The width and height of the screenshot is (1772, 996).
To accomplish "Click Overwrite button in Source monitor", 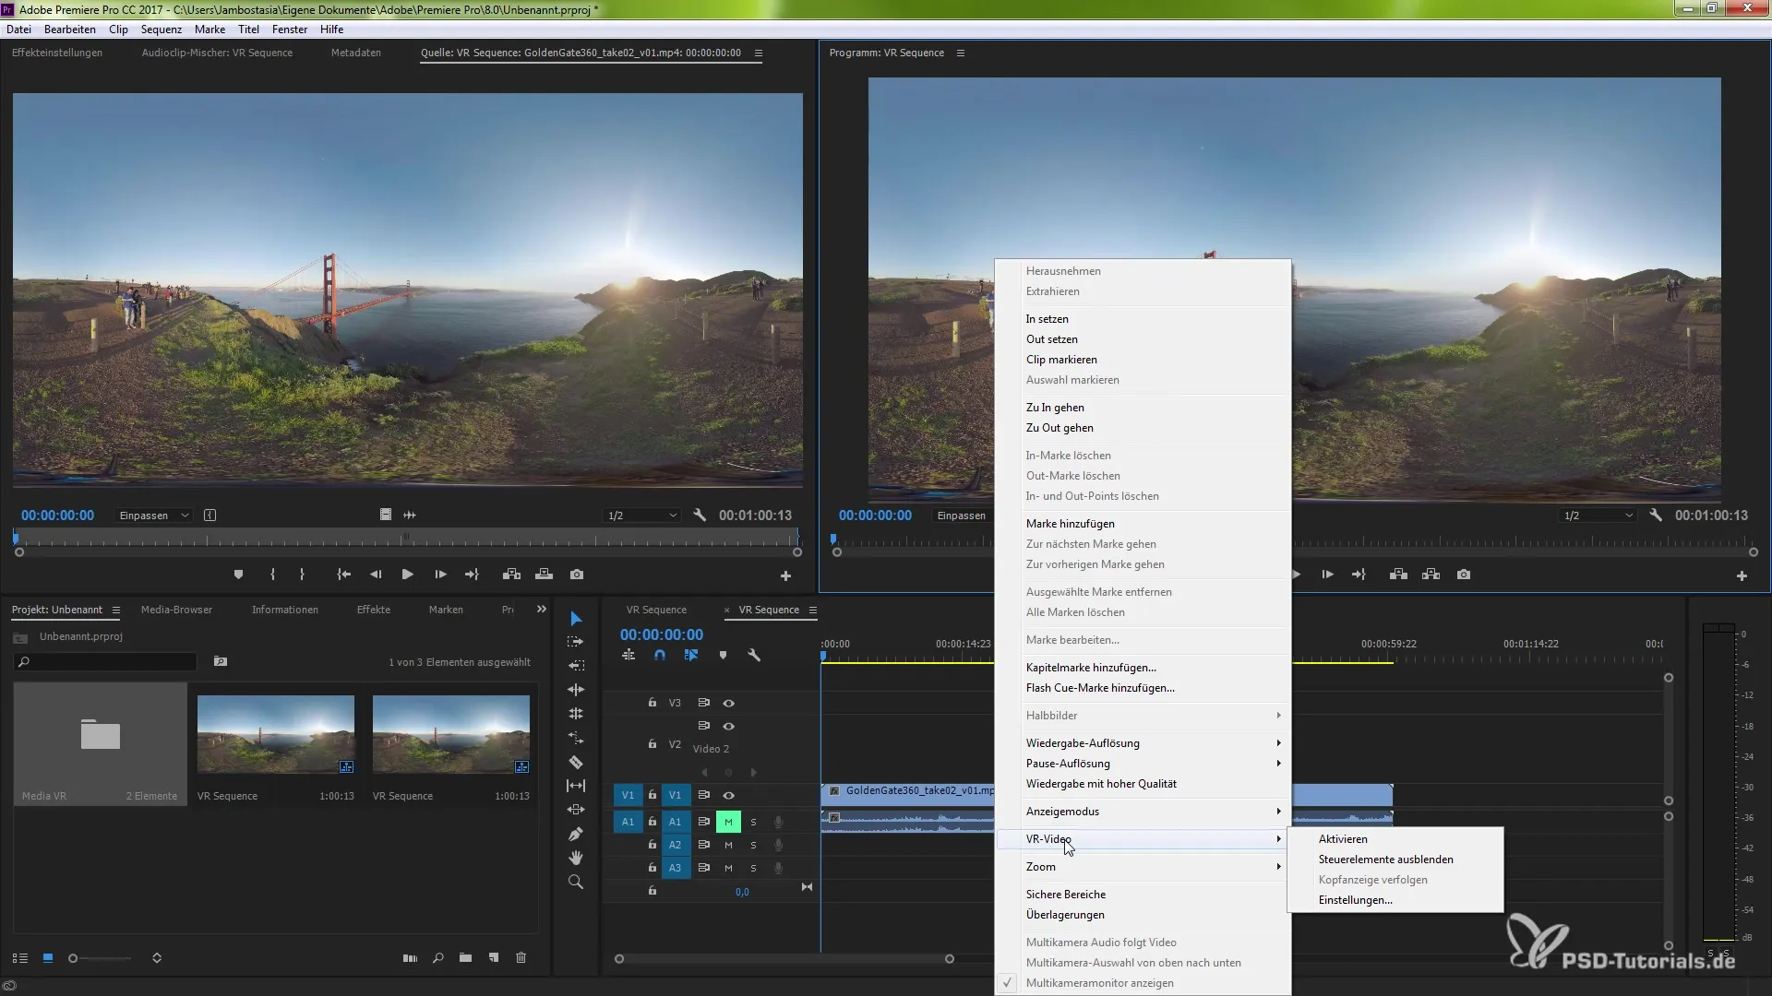I will (x=545, y=575).
